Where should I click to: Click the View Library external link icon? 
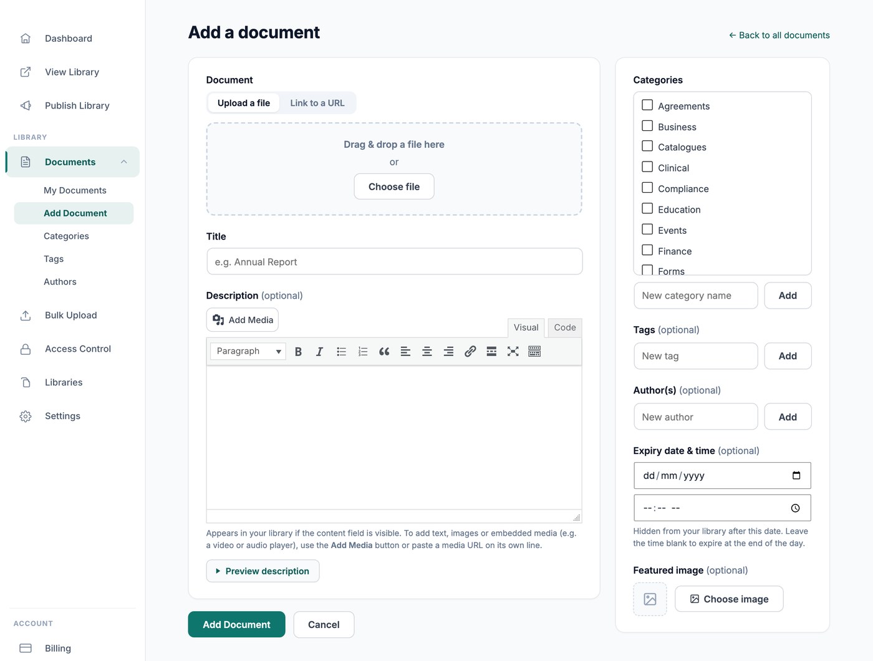26,72
